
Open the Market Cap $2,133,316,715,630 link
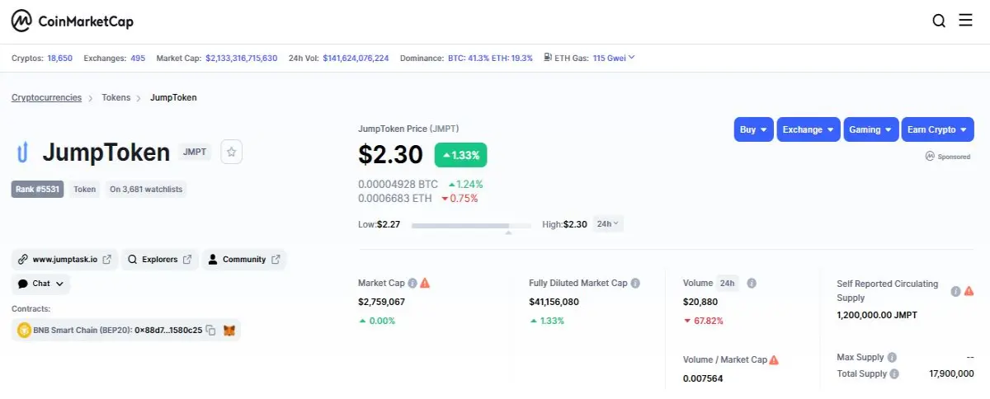coord(242,59)
